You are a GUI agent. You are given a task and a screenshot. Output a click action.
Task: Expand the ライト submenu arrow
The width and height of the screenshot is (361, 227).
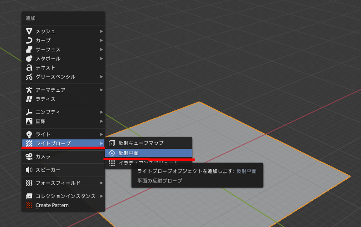[x=102, y=134]
